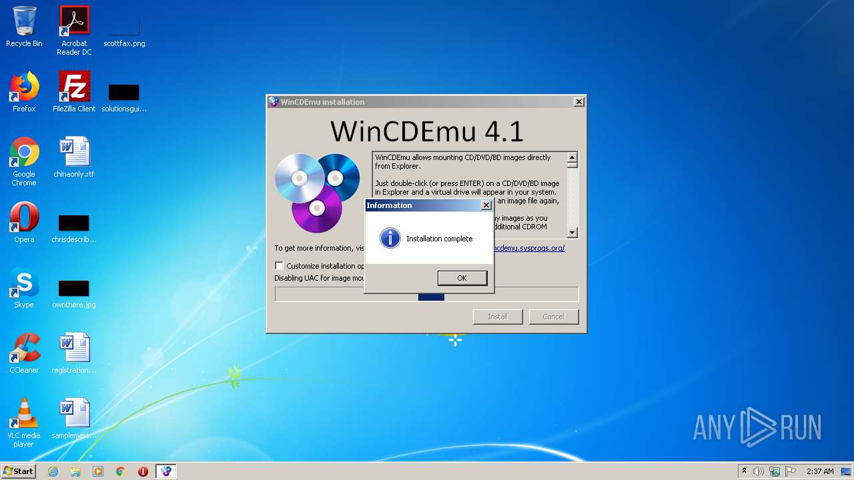Open Opera from taskbar
The image size is (854, 480).
[143, 471]
